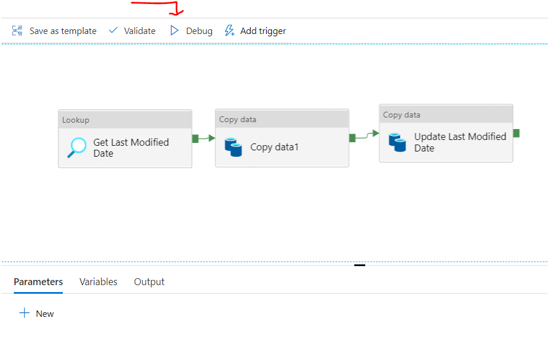Select the Copy data1 activity name
The height and width of the screenshot is (360, 549).
[274, 147]
